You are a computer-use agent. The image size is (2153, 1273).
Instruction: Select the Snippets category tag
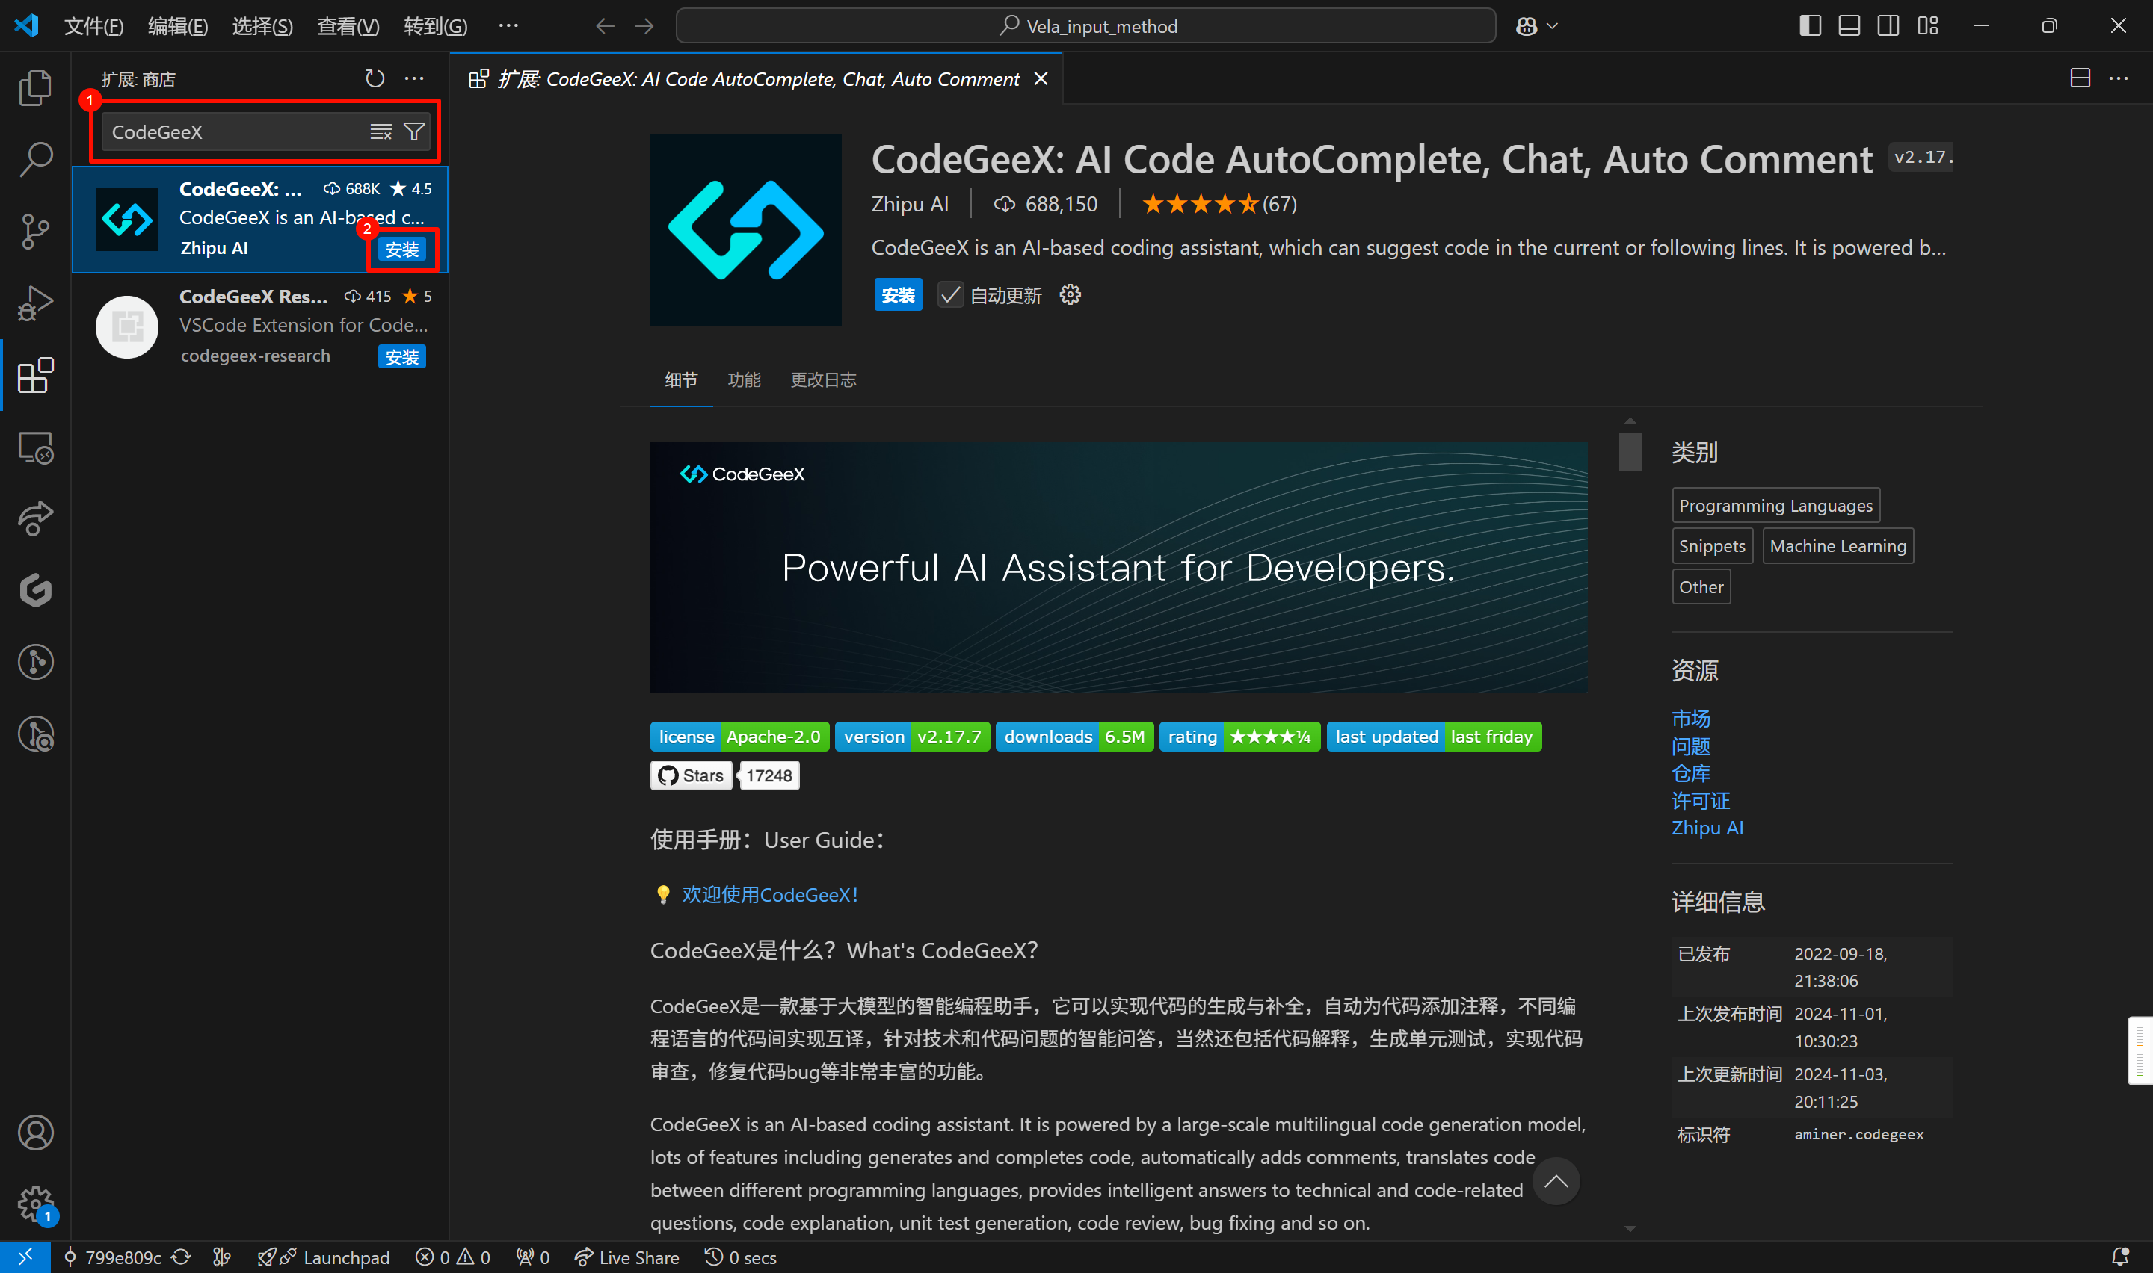(1712, 545)
